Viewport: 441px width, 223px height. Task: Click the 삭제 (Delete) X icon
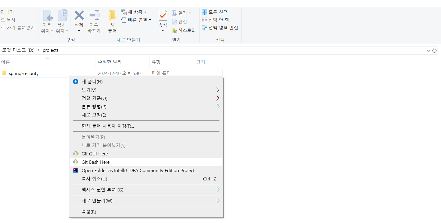[79, 15]
